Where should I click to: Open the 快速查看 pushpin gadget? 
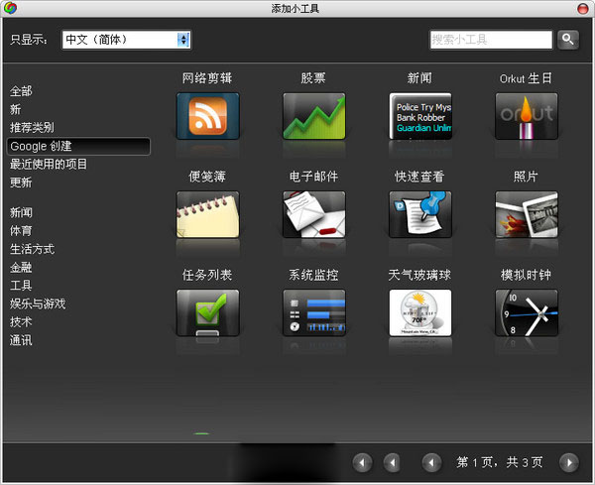tap(419, 214)
